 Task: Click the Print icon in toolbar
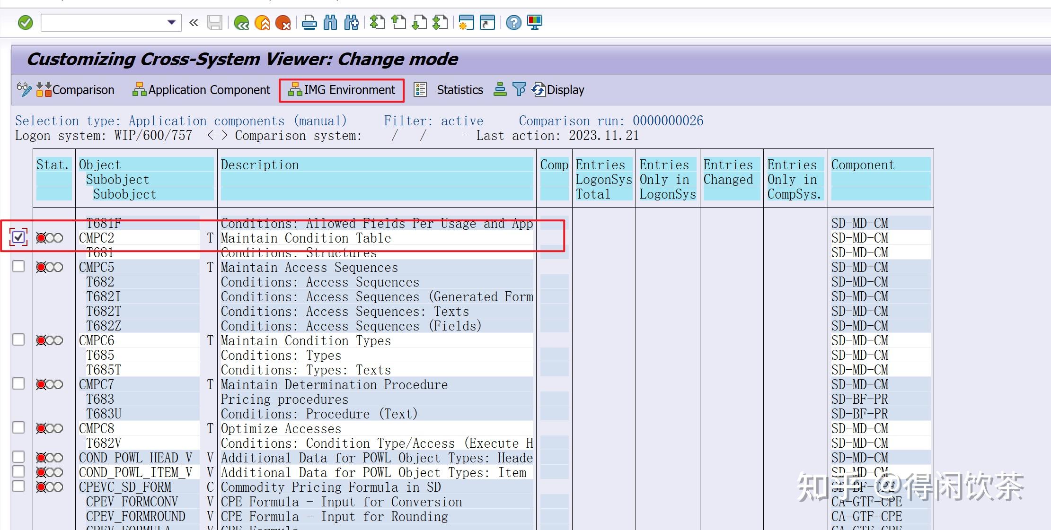pos(309,23)
